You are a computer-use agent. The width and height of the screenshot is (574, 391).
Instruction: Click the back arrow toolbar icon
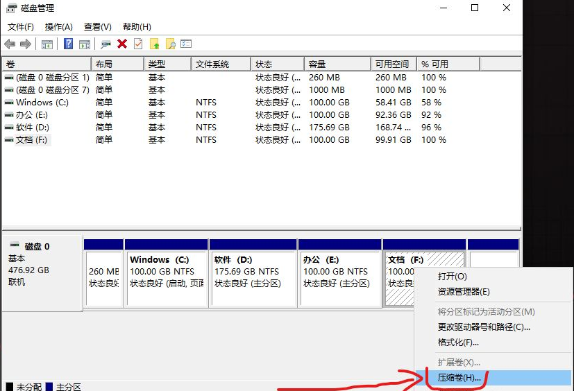pyautogui.click(x=10, y=44)
